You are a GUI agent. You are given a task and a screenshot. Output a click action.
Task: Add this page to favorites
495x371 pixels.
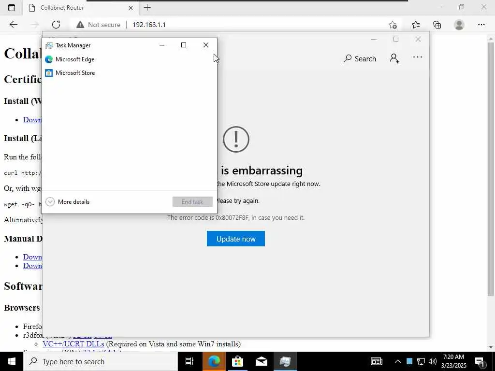[x=393, y=25]
